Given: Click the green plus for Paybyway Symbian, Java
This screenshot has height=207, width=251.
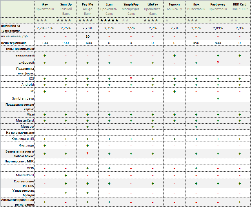Looking at the screenshot, I should coord(218,99).
